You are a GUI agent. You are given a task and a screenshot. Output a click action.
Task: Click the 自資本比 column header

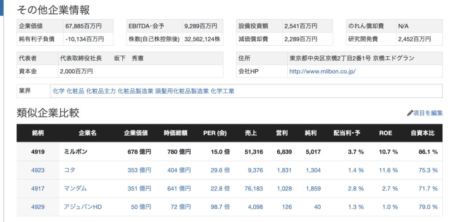[423, 133]
